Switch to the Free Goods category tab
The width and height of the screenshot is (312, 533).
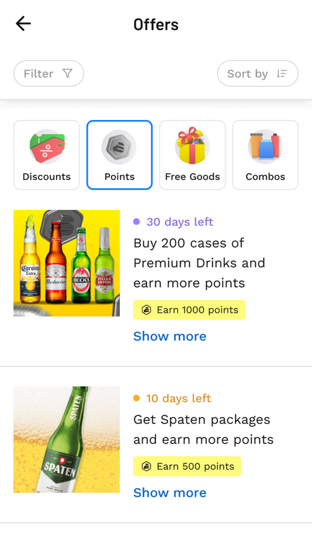pos(192,155)
